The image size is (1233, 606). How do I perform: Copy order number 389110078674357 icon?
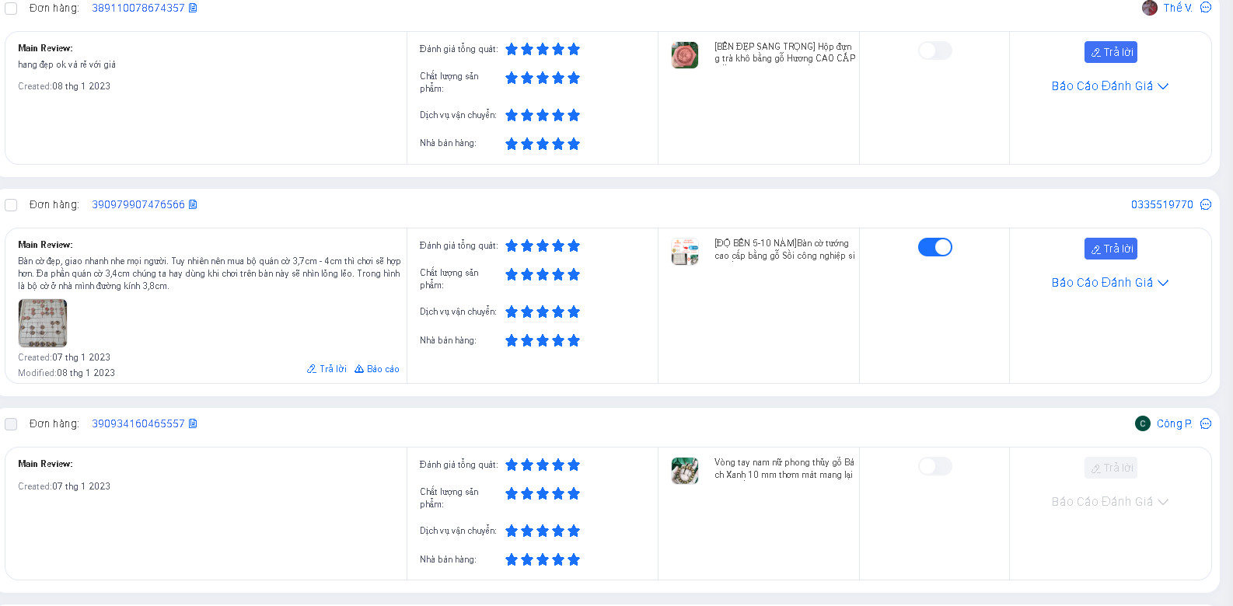(193, 8)
